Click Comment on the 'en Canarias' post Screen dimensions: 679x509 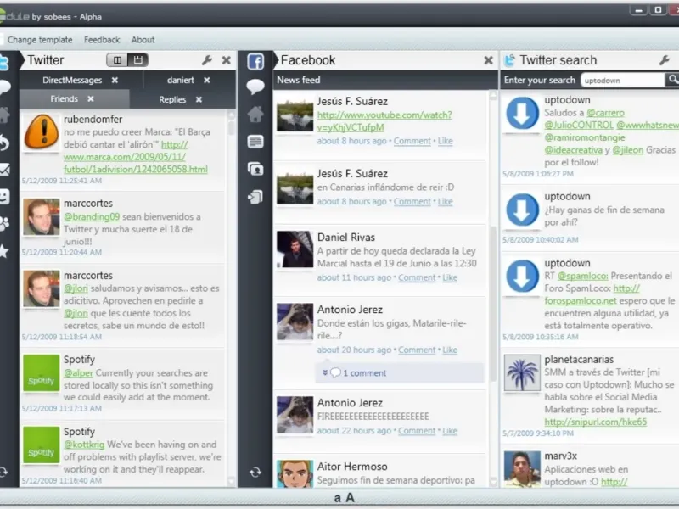pos(412,202)
